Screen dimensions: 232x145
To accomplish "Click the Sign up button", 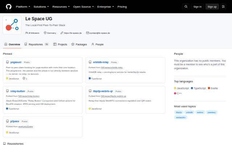I will (x=212, y=7).
